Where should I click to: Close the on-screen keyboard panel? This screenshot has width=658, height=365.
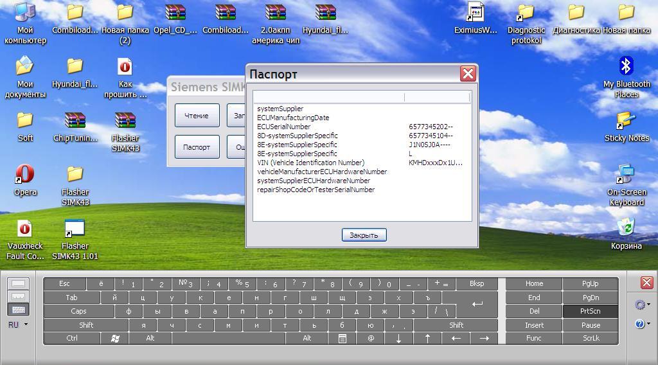pyautogui.click(x=646, y=283)
